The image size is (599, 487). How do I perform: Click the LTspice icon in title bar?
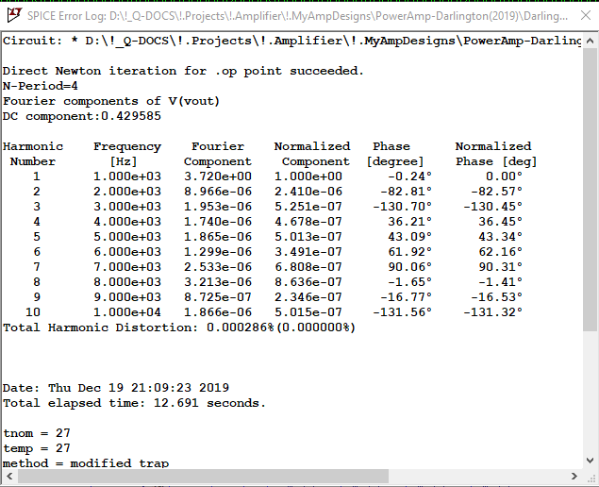[x=14, y=15]
